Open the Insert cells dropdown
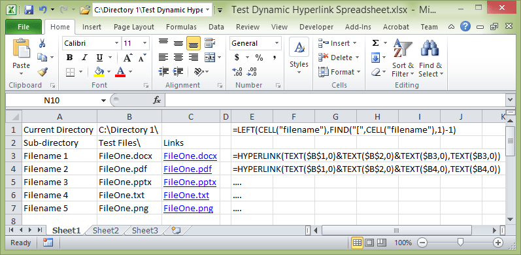 (x=354, y=43)
